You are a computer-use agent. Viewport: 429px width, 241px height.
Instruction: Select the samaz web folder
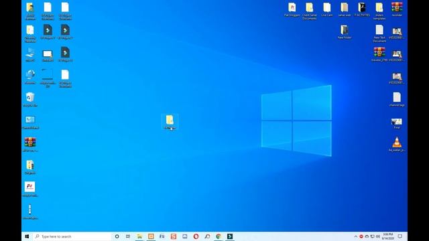pos(345,9)
